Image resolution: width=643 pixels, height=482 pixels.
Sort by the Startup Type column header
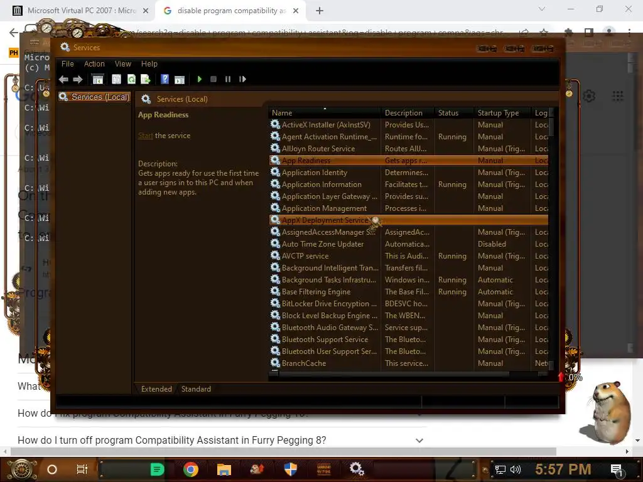pos(502,113)
